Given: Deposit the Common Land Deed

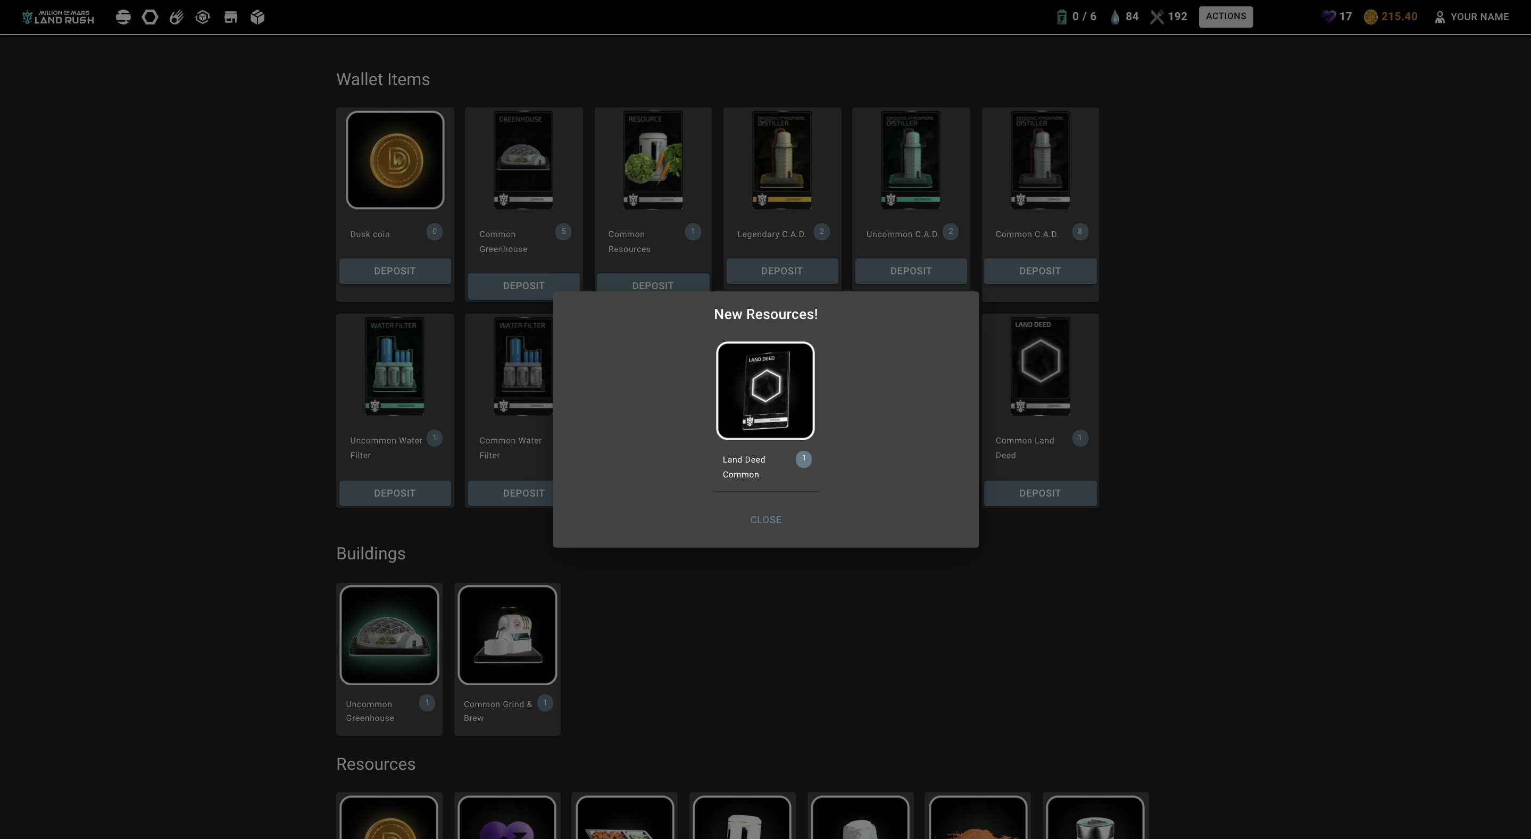Looking at the screenshot, I should (1039, 493).
